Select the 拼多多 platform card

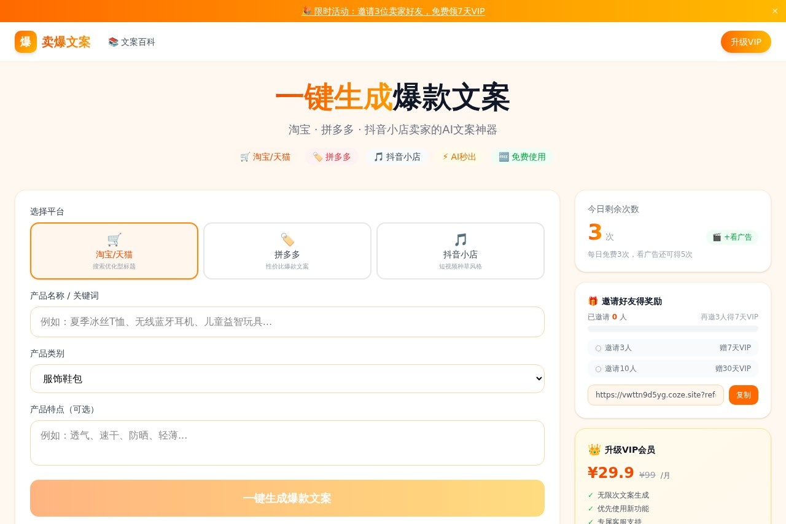pyautogui.click(x=287, y=251)
